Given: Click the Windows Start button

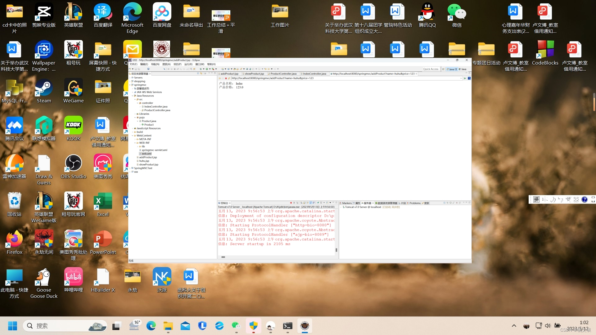Looking at the screenshot, I should pyautogui.click(x=12, y=326).
